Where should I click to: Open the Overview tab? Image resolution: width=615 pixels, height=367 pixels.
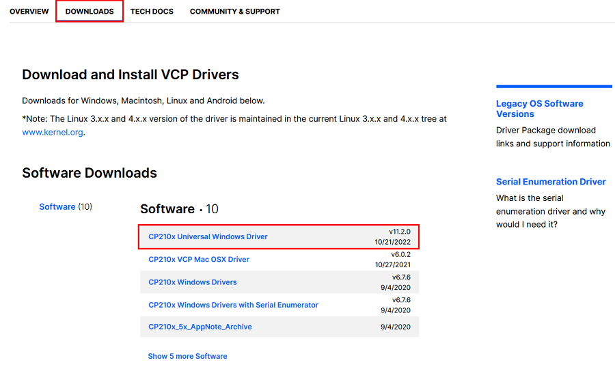pyautogui.click(x=29, y=12)
